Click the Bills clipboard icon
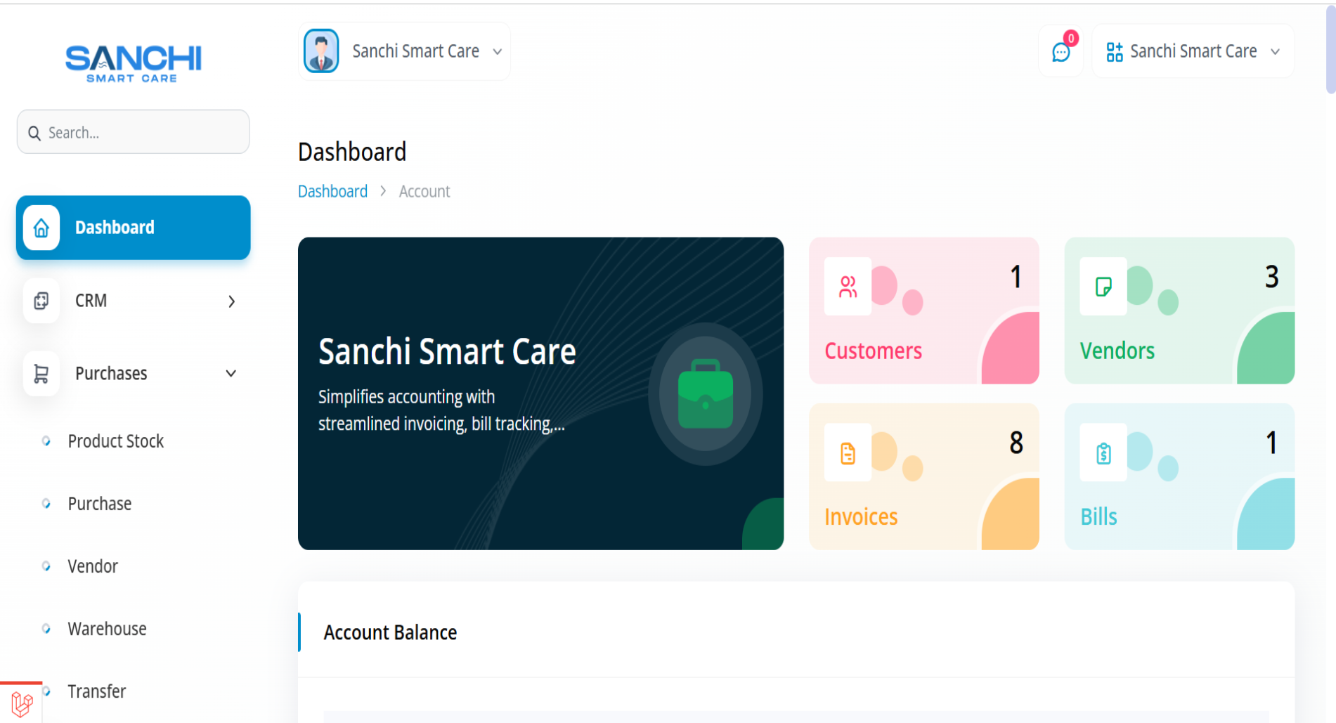Image resolution: width=1336 pixels, height=723 pixels. [x=1103, y=453]
